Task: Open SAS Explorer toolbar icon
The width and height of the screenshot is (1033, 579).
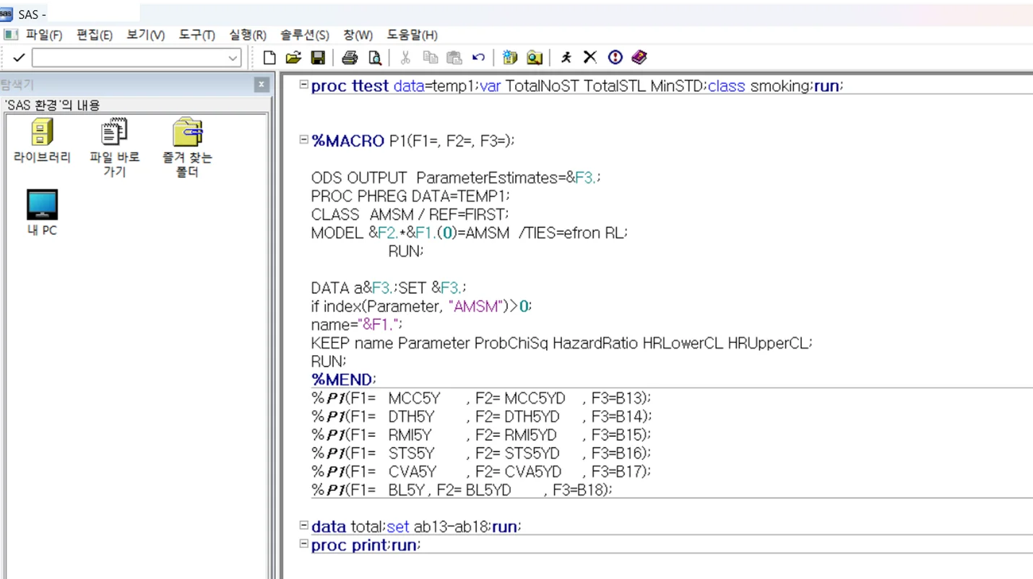Action: 535,58
